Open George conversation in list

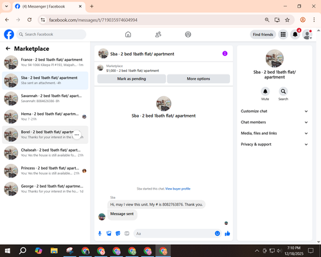[x=45, y=189]
